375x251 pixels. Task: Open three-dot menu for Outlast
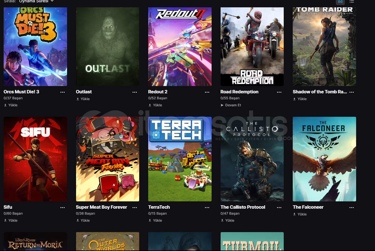coord(135,92)
